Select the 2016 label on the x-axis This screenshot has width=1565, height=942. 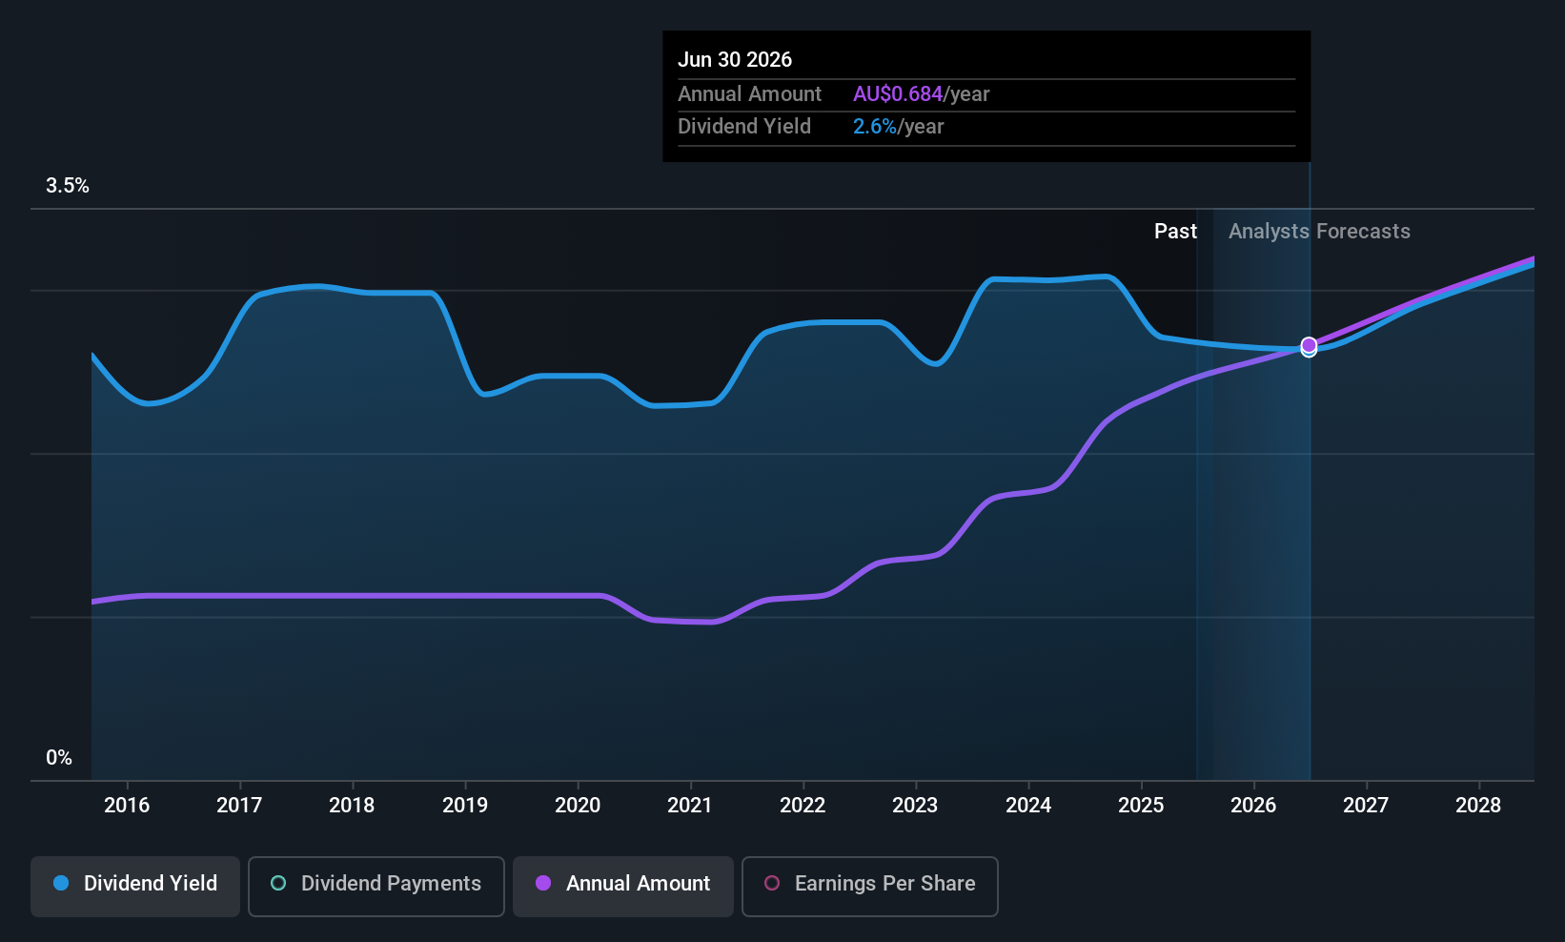click(x=127, y=806)
